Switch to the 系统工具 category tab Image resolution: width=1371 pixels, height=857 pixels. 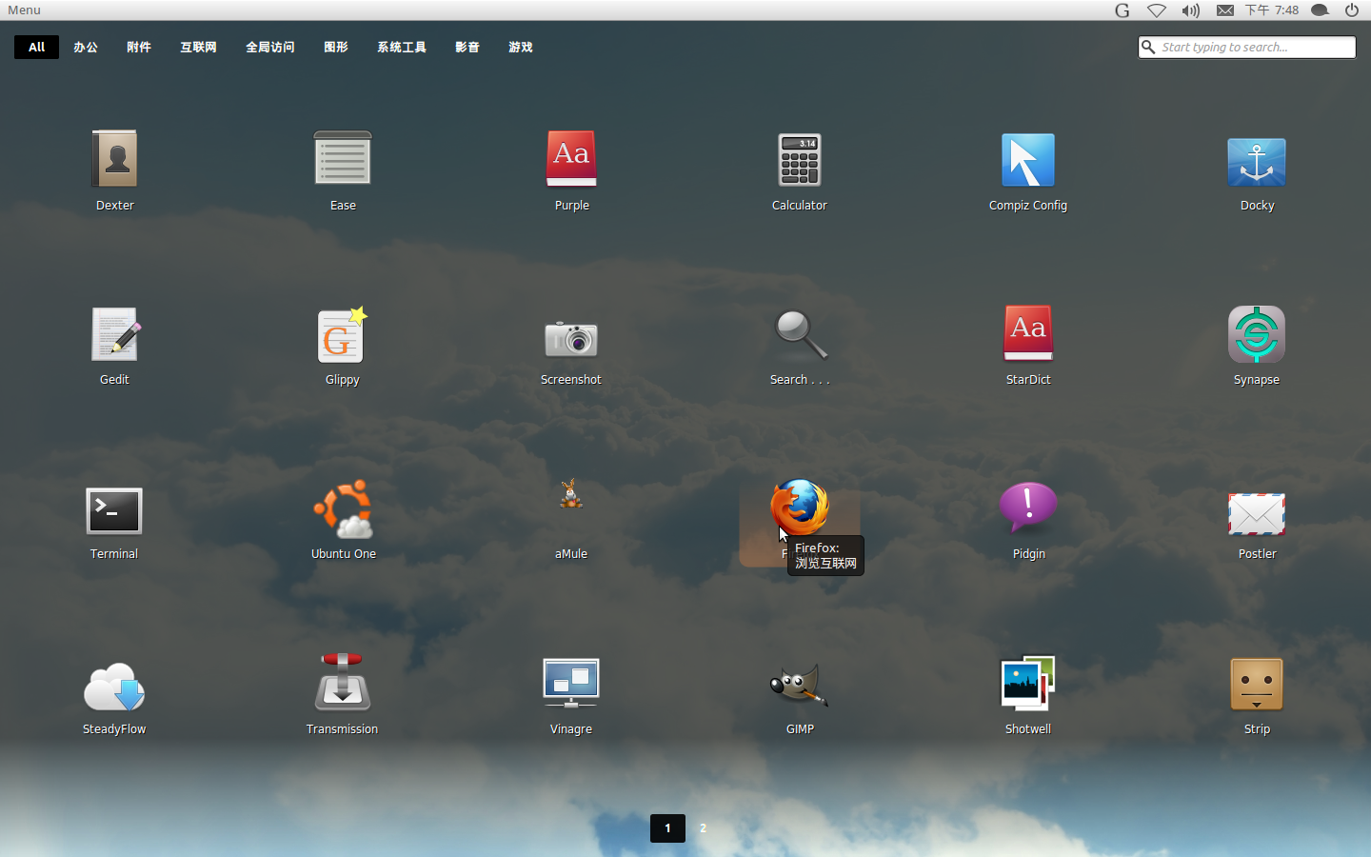402,47
